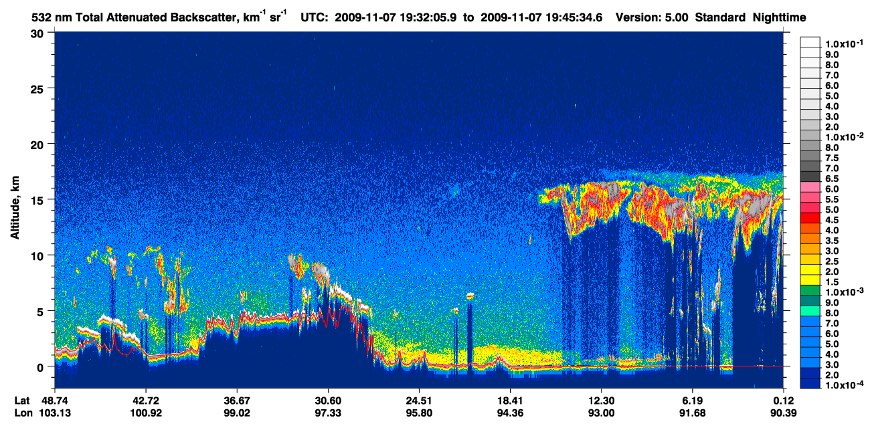This screenshot has height=446, width=870.
Task: Select latitude value "30.60"
Action: click(x=327, y=400)
